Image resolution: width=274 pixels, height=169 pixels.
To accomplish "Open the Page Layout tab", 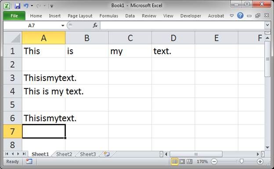I will pyautogui.click(x=80, y=16).
